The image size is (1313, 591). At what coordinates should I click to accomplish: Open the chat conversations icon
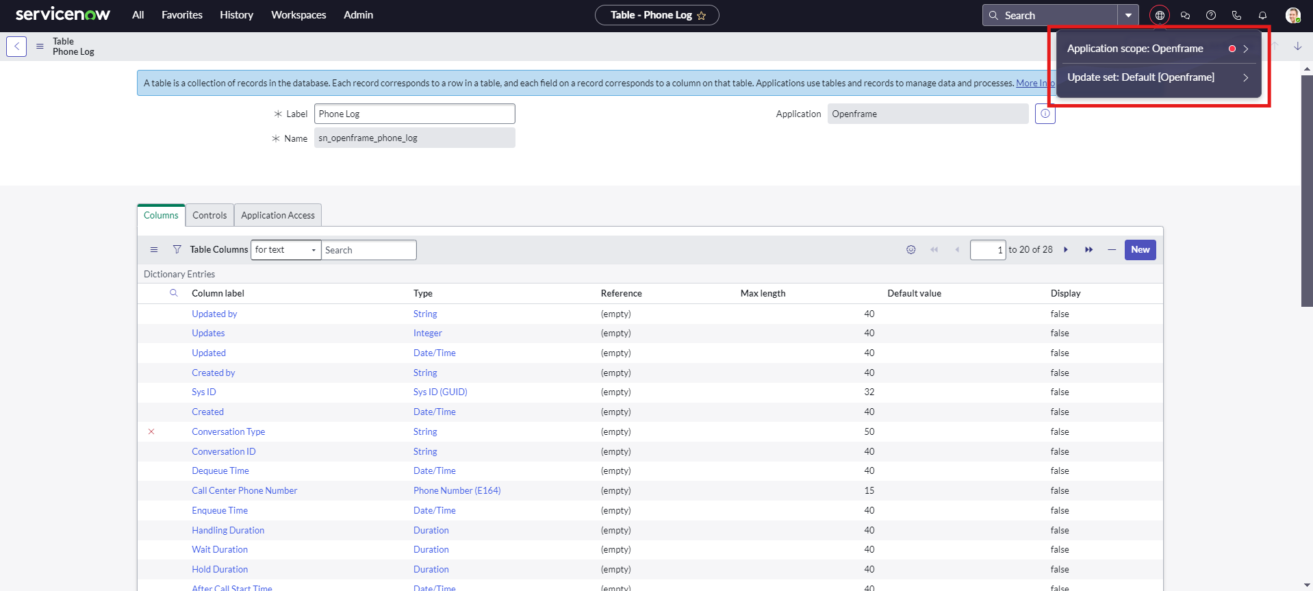click(1185, 15)
